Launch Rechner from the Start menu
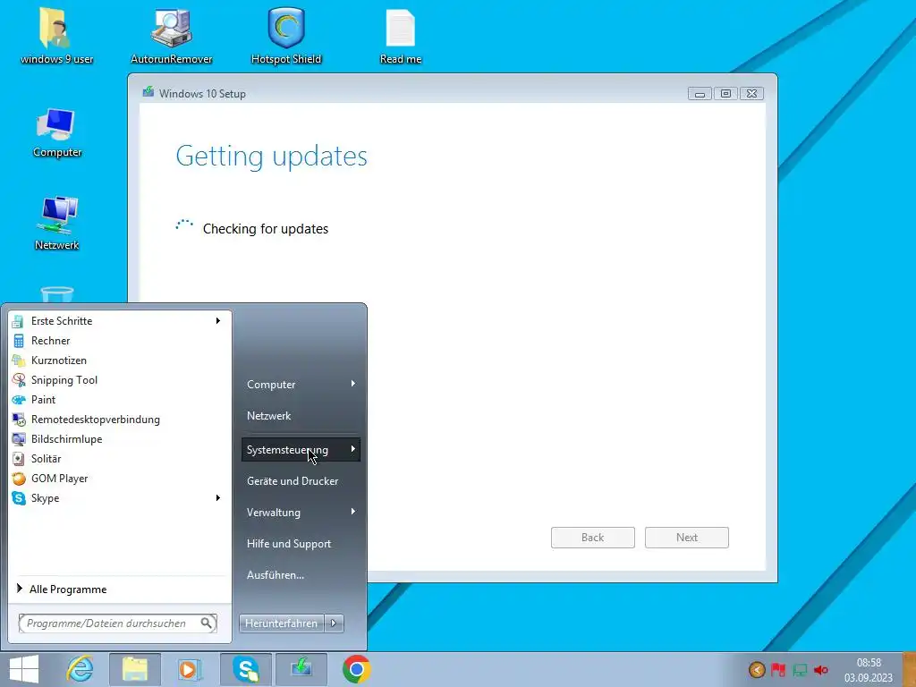Screen dimensions: 916x687 click(117, 341)
